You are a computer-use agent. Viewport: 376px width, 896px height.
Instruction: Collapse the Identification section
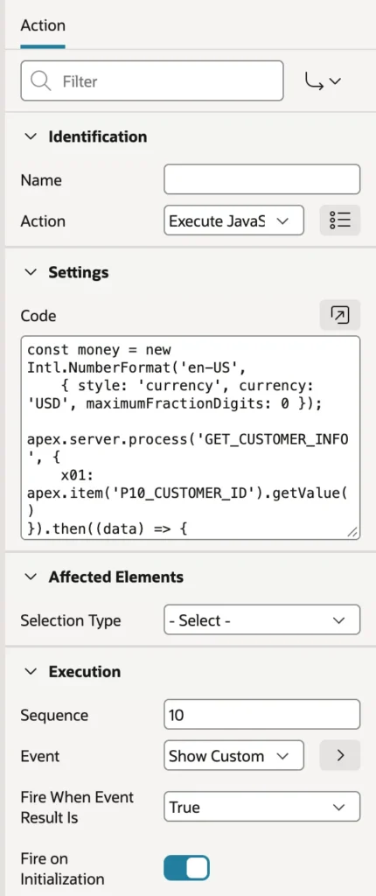(x=31, y=136)
